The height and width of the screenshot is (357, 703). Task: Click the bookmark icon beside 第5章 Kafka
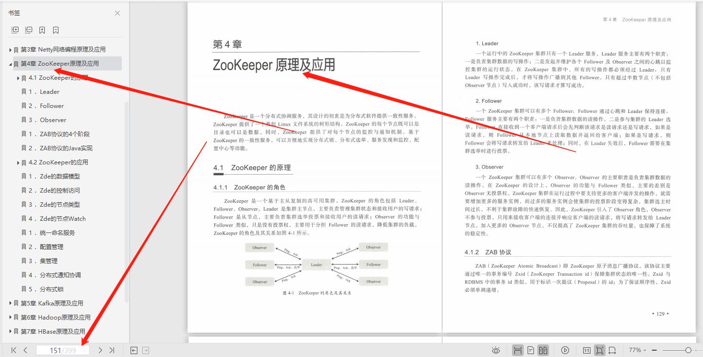(x=16, y=303)
